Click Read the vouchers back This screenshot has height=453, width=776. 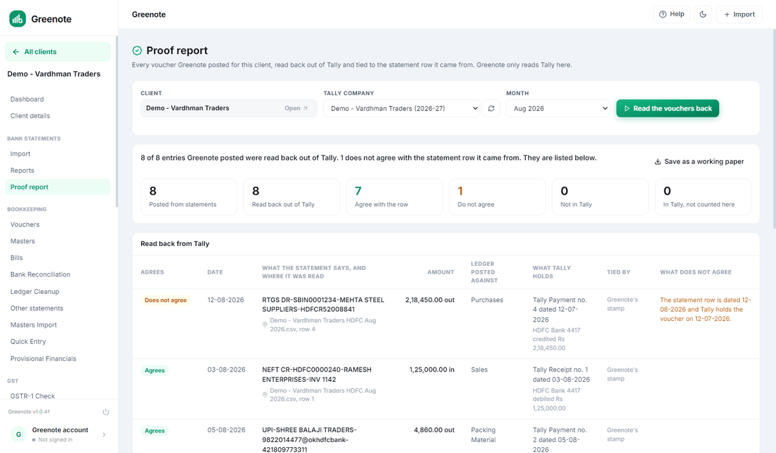[667, 109]
